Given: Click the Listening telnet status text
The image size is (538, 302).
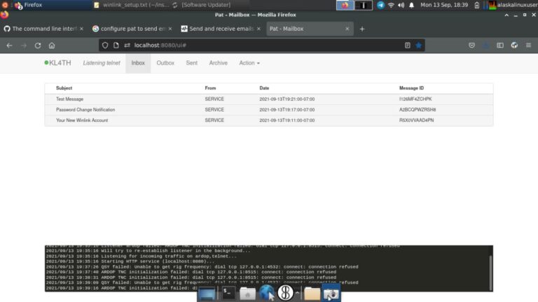Looking at the screenshot, I should coord(101,63).
